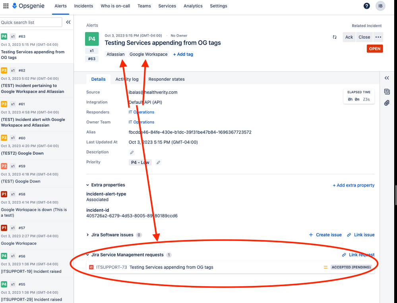Select alert #58 Google Workspace is down
The height and width of the screenshot is (303, 397).
[x=37, y=204]
